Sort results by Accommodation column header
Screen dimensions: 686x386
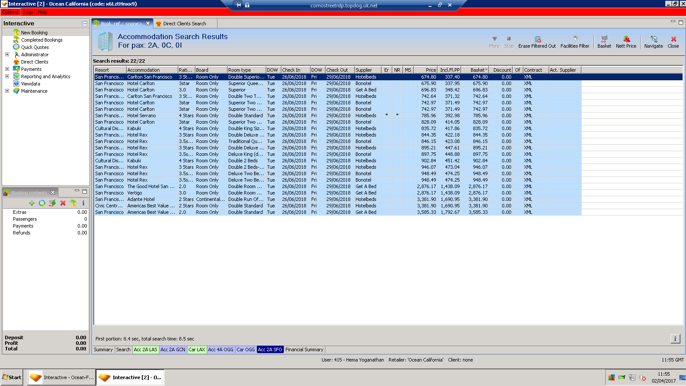(152, 70)
